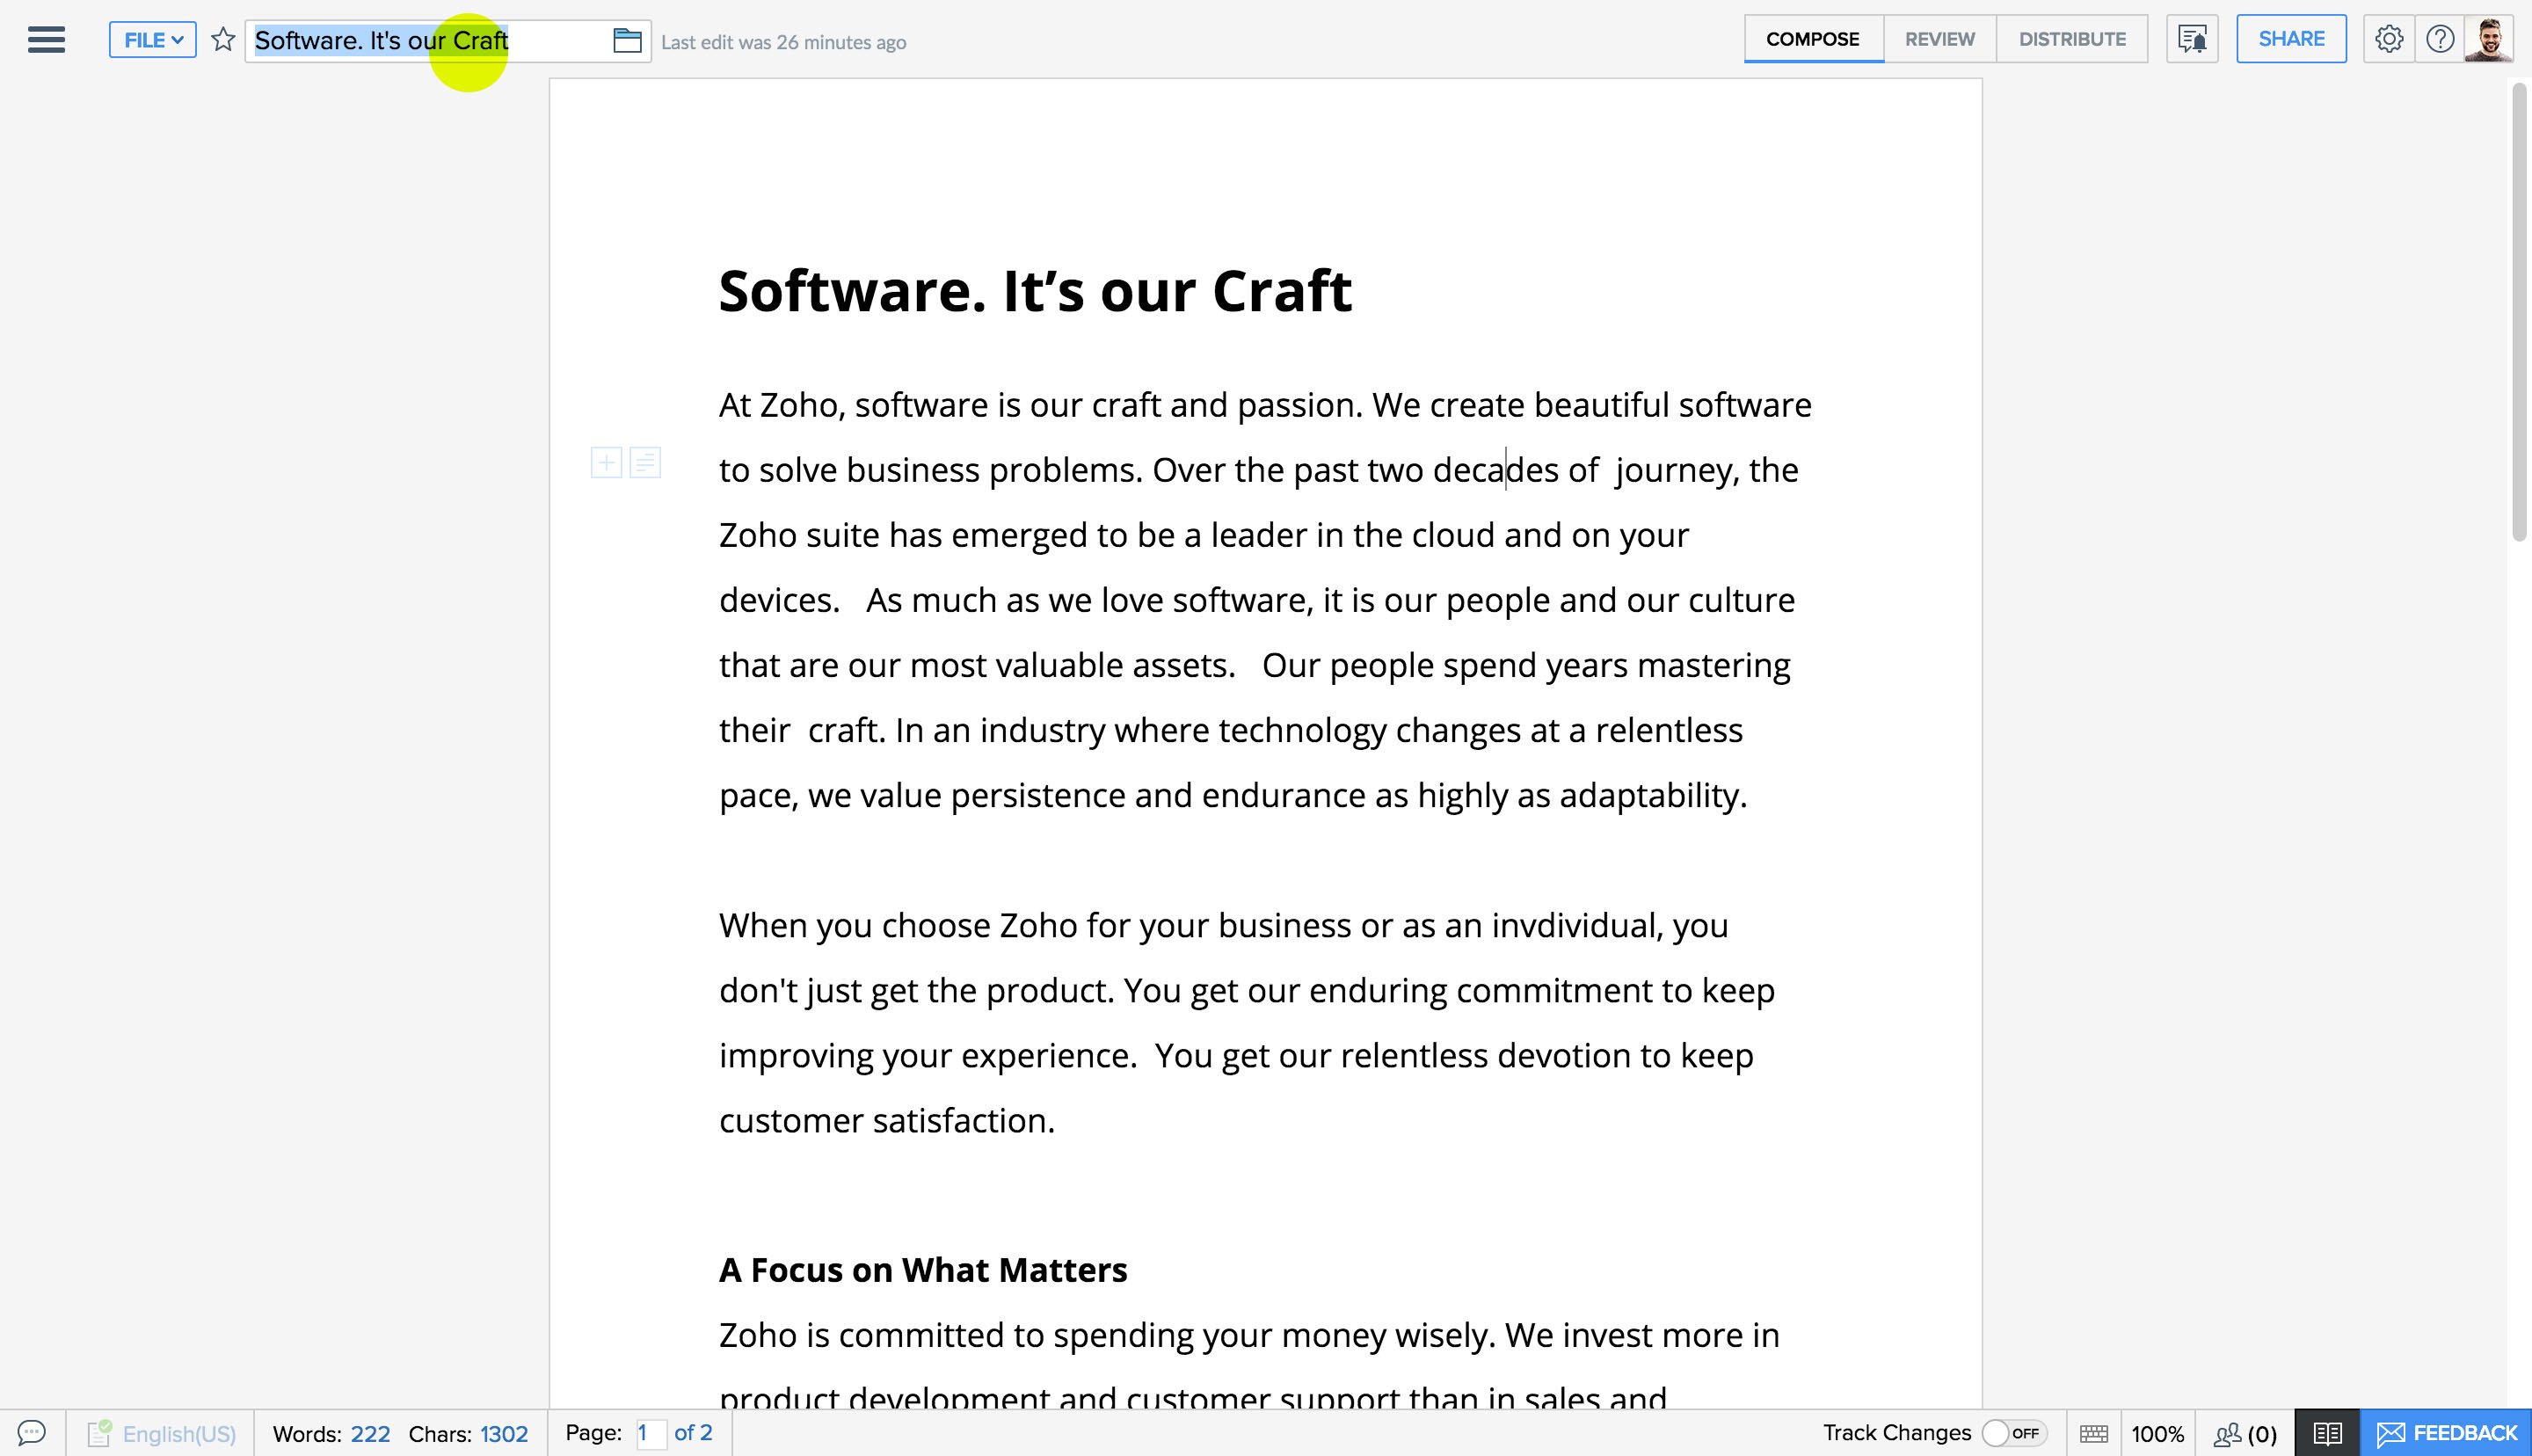Switch to the REVIEW tab
This screenshot has height=1456, width=2532.
click(1939, 39)
